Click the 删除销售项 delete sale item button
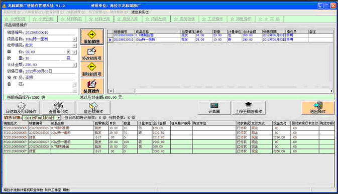The image size is (338, 194). [x=92, y=70]
